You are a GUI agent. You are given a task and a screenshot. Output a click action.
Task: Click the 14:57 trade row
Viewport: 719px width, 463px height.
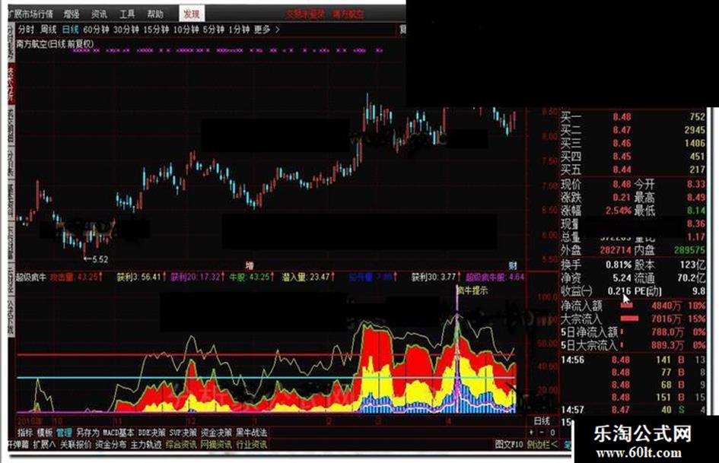point(633,409)
